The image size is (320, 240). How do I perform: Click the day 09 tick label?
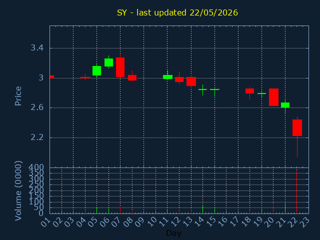coord(140,222)
